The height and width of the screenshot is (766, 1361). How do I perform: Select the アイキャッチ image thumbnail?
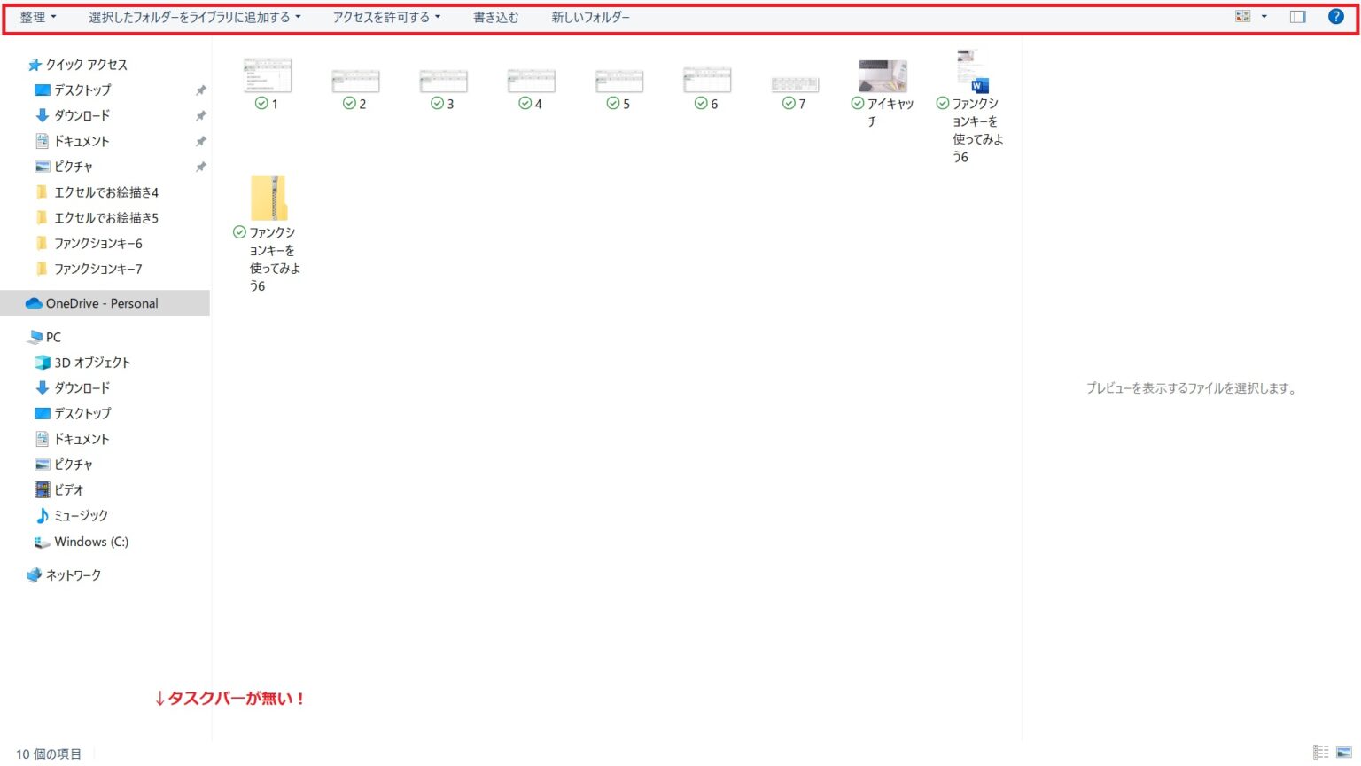(883, 77)
